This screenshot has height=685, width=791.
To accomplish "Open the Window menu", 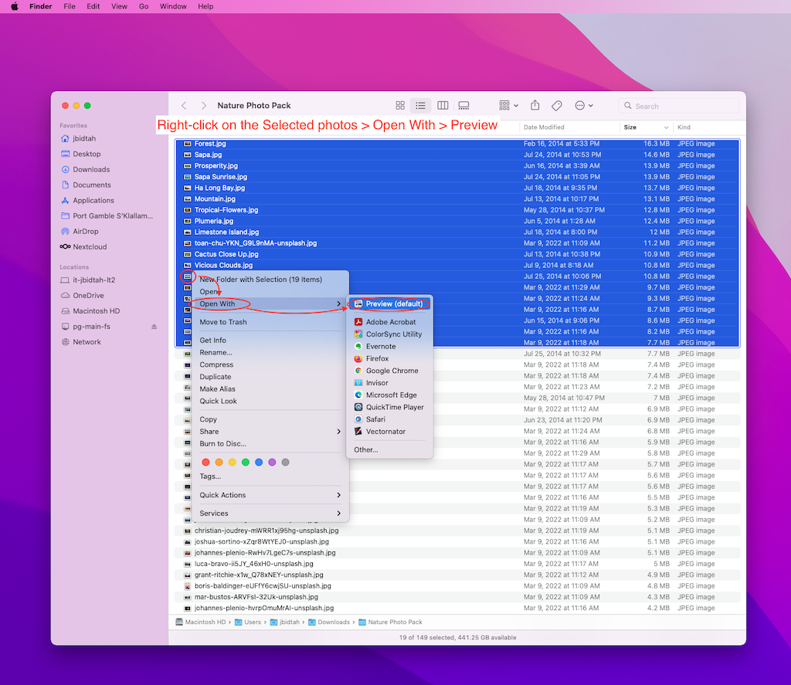I will 173,6.
